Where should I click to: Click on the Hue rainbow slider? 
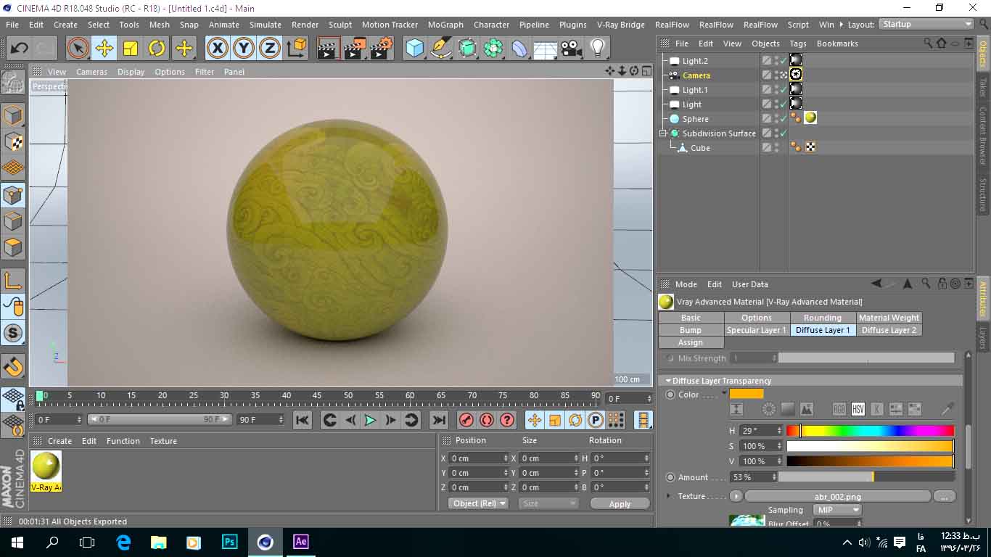click(870, 431)
